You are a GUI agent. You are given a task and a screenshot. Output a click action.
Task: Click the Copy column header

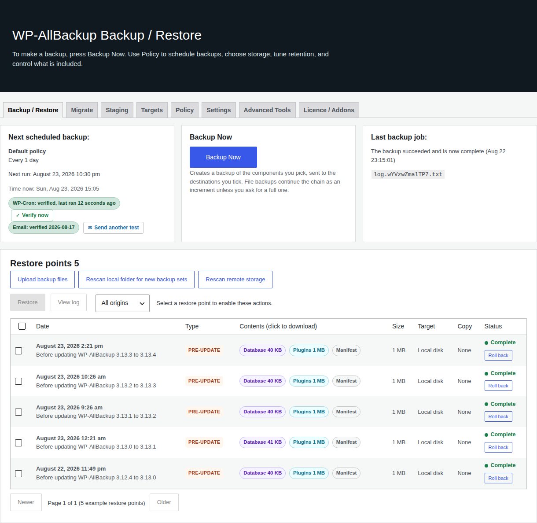click(x=464, y=326)
